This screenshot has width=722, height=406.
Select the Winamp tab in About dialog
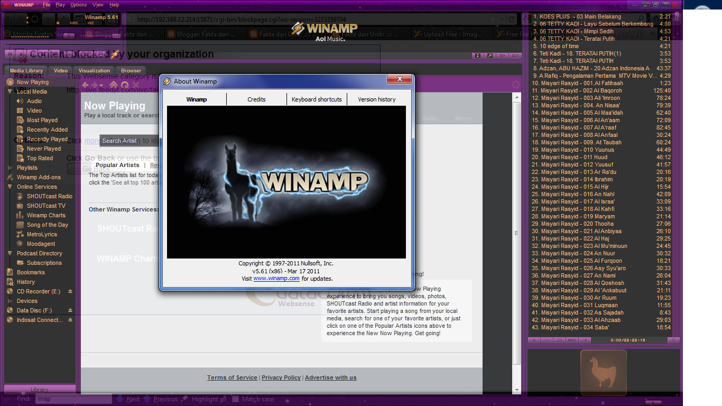point(197,99)
